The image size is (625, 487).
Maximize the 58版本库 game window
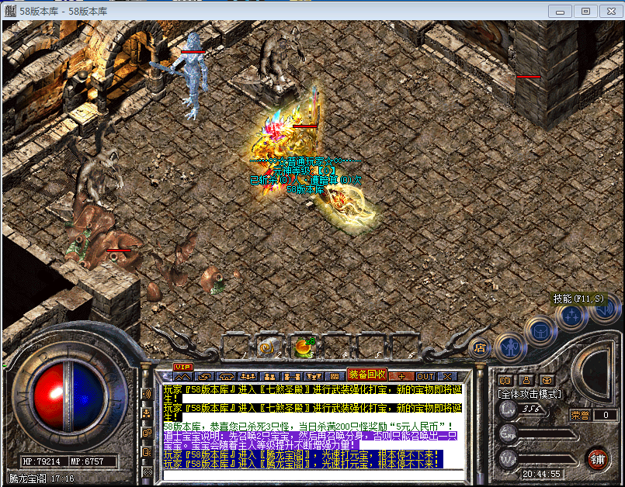click(x=585, y=11)
